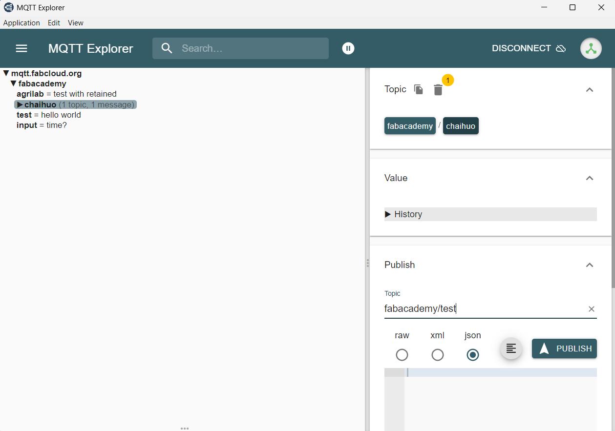Collapse the fabacademy tree node

click(14, 83)
